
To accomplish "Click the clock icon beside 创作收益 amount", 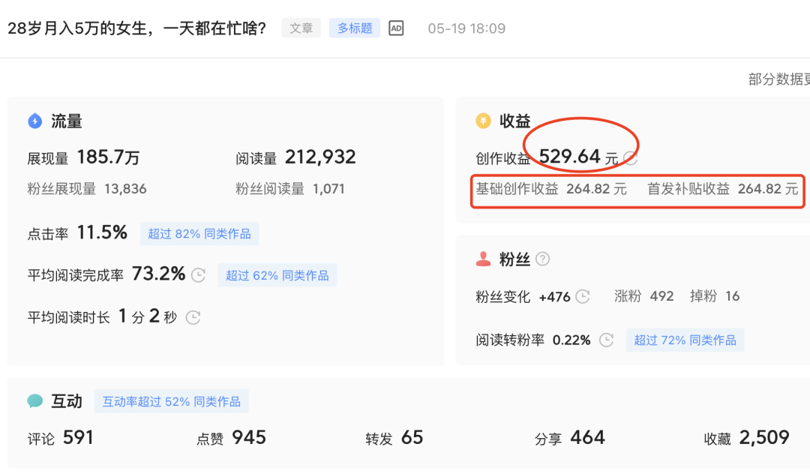I will pos(631,158).
